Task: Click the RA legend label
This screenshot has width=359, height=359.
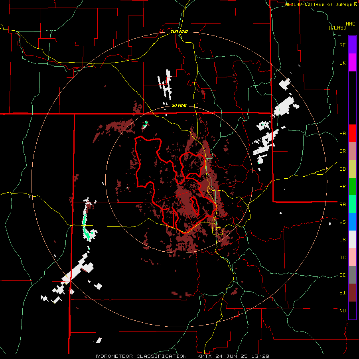Action: [x=343, y=205]
